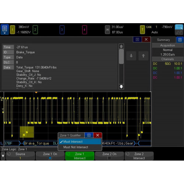This screenshot has height=184, width=184.
Task: Go to next packet with down arrow
Action: coord(131,56)
